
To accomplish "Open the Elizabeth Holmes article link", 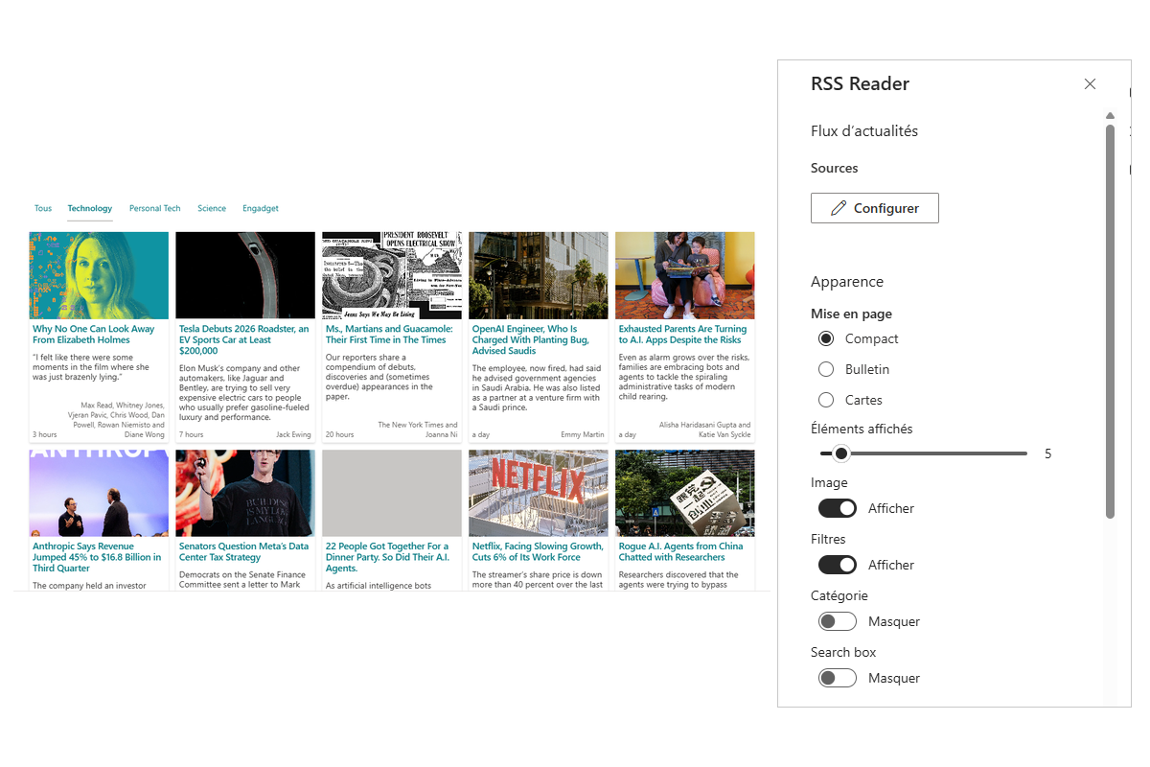I will coord(94,335).
